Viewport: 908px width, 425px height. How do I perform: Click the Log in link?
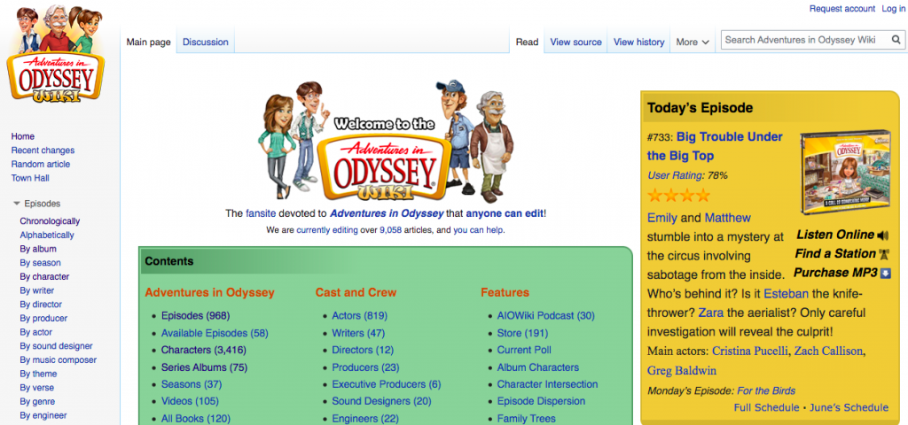pos(893,9)
